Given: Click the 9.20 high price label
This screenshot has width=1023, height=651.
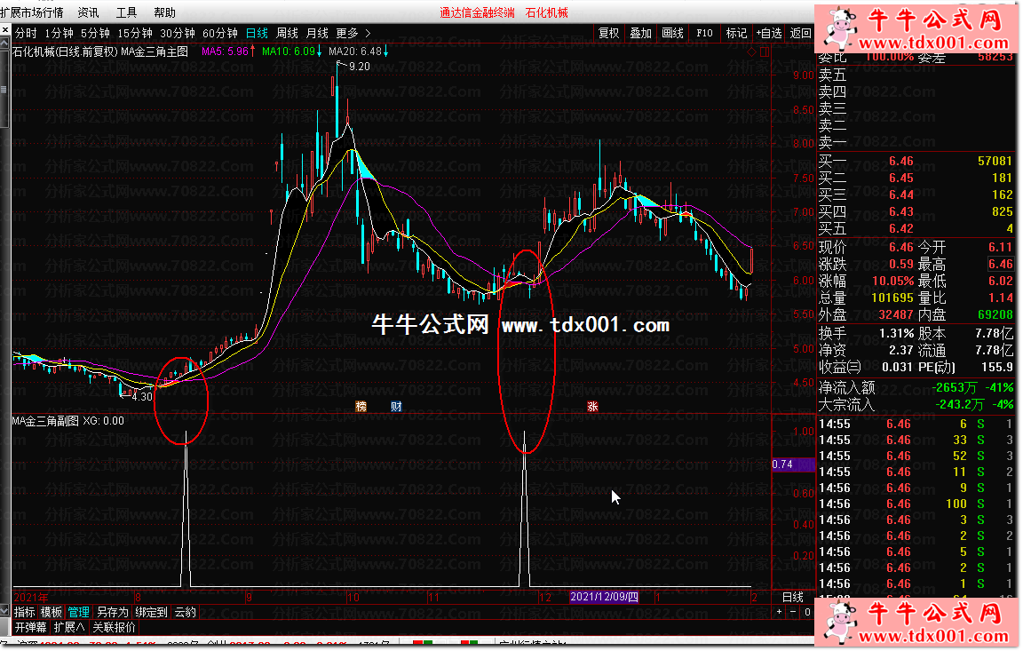Looking at the screenshot, I should [x=360, y=66].
